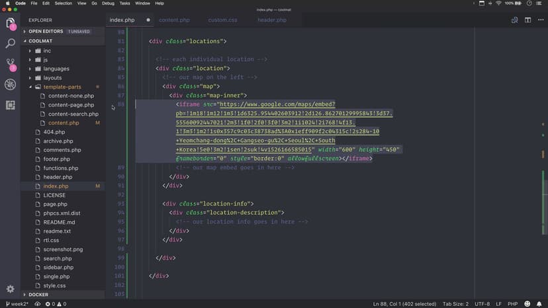Open functions.php in the explorer
The width and height of the screenshot is (548, 308).
[60, 168]
